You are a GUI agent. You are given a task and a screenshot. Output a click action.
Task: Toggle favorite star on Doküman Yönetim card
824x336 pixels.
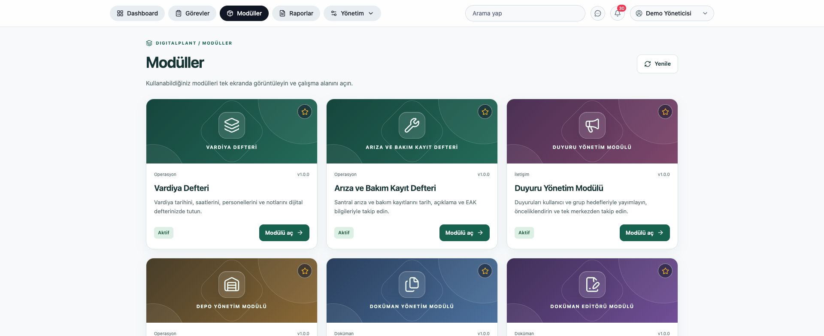tap(485, 271)
